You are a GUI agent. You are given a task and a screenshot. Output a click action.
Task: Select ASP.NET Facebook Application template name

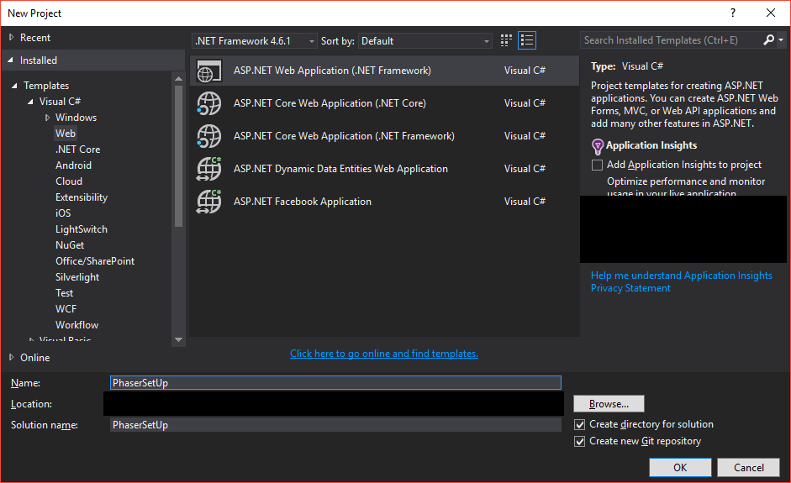(302, 202)
